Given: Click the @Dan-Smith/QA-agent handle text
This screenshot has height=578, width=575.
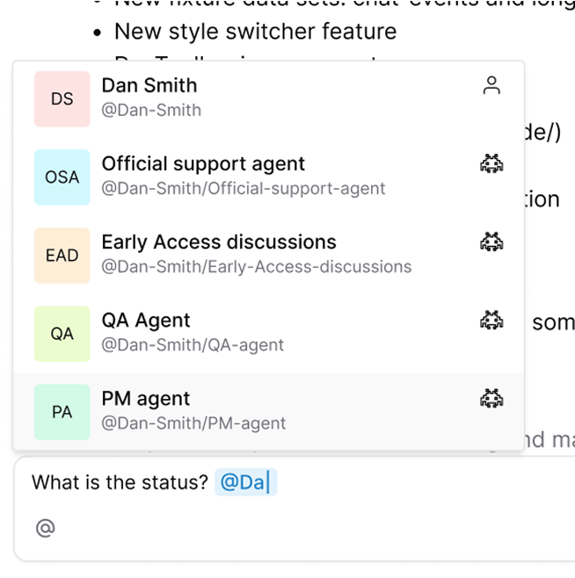Looking at the screenshot, I should [x=193, y=345].
